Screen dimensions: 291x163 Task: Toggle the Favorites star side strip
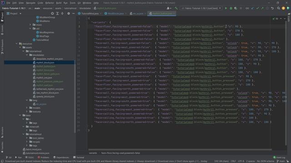tap(2, 147)
